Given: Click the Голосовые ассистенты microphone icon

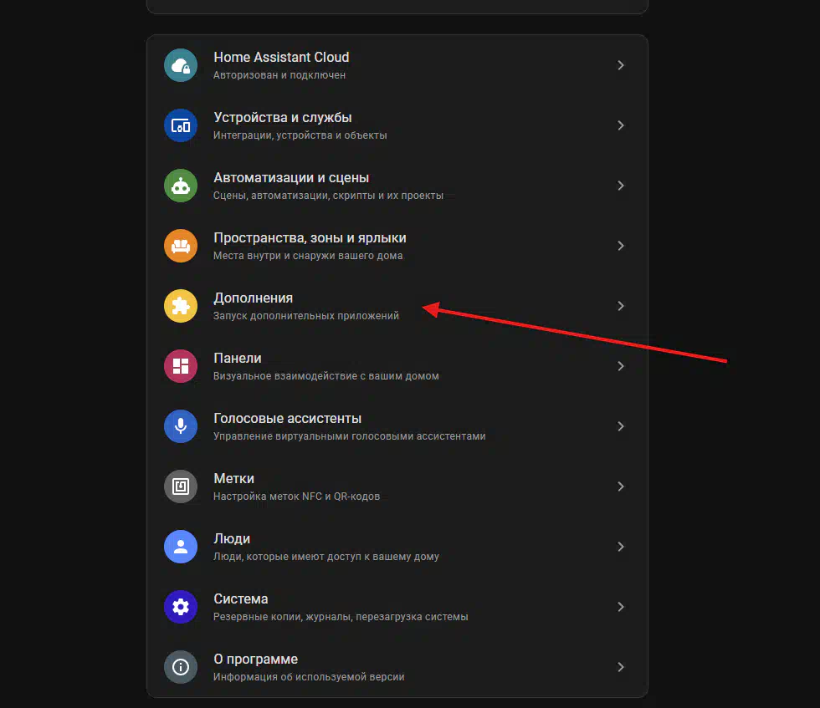Looking at the screenshot, I should (181, 426).
